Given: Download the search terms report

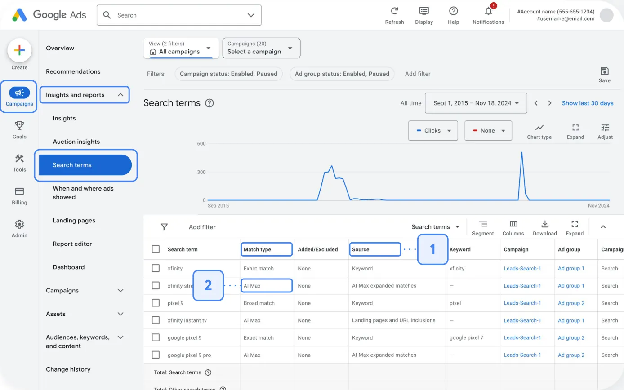Looking at the screenshot, I should tap(545, 224).
